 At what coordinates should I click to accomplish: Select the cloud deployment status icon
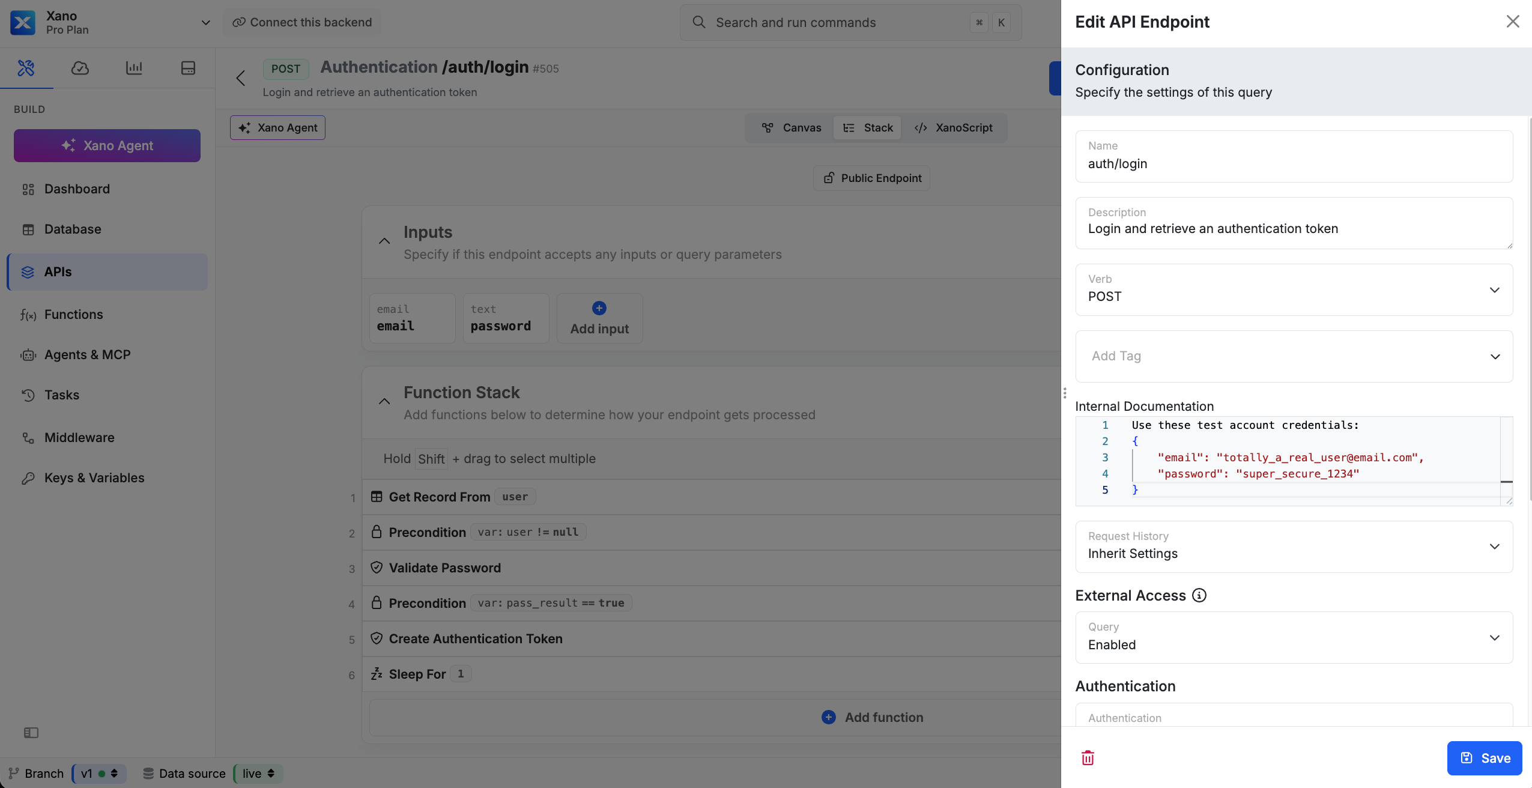[x=80, y=68]
